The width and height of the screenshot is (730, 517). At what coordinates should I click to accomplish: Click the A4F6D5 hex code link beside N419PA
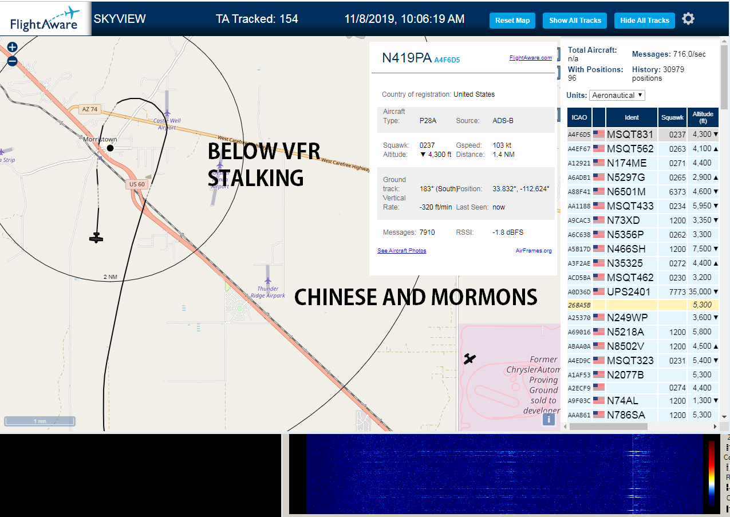pos(447,60)
